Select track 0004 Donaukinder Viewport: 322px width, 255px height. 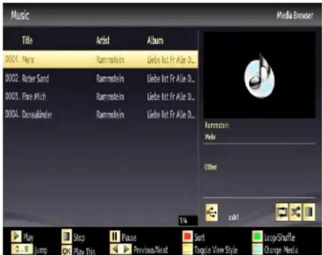(101, 114)
